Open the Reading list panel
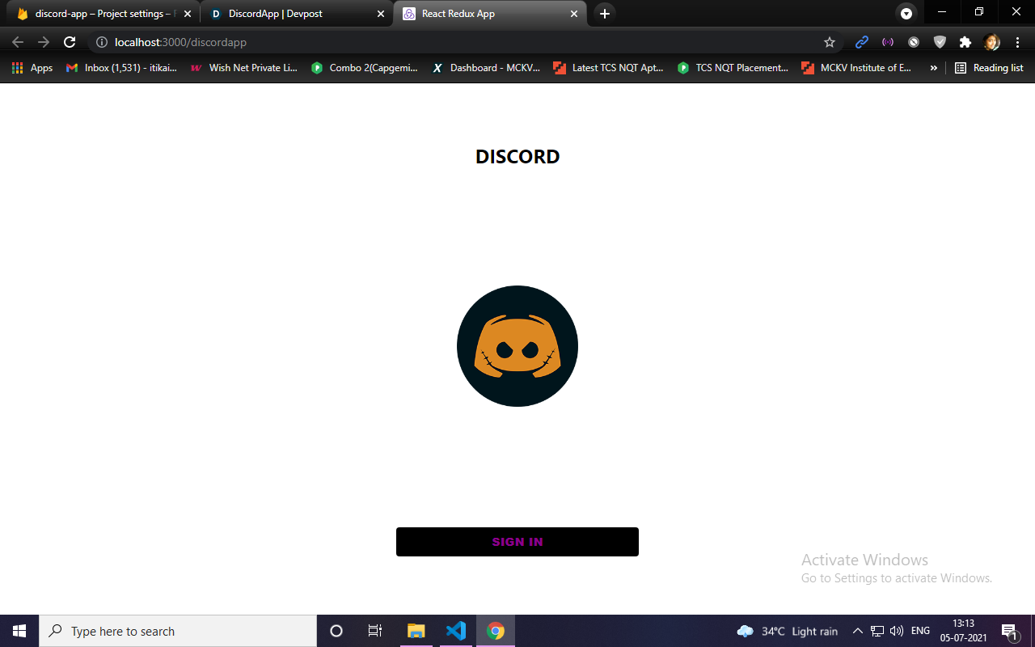Screen dimensions: 1035x647 pyautogui.click(x=989, y=68)
